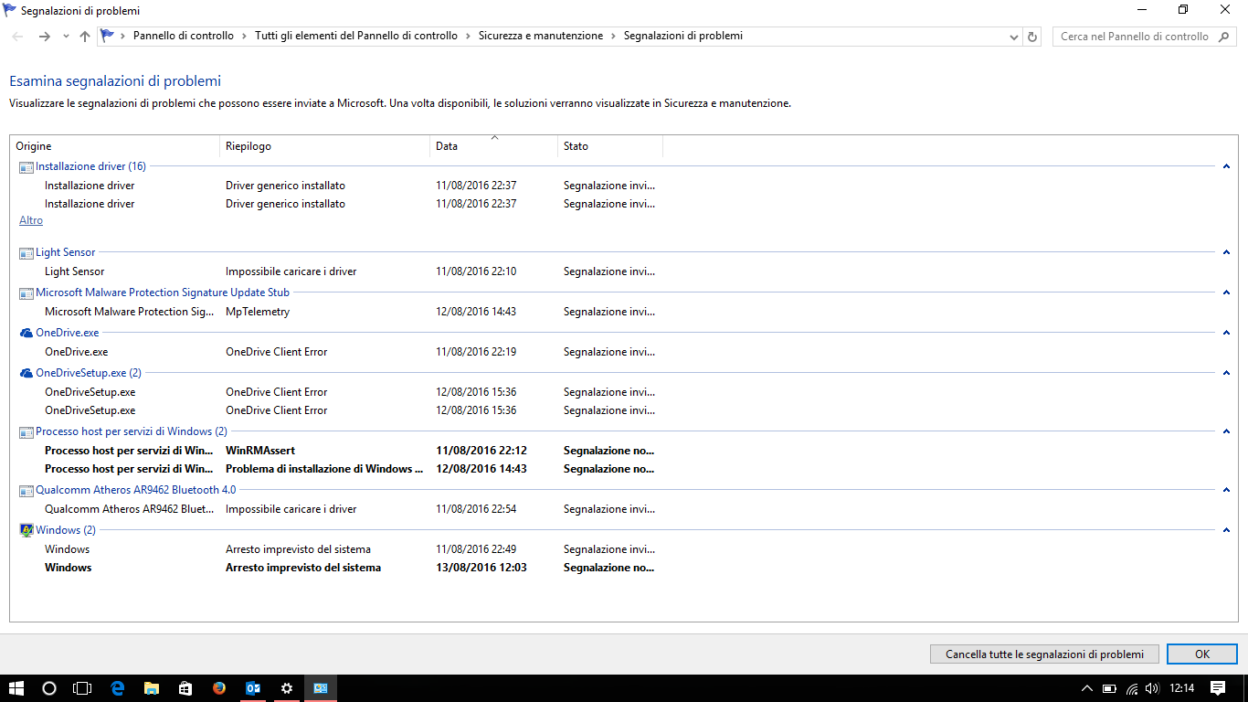Sort by the Data column header
The width and height of the screenshot is (1248, 702).
pyautogui.click(x=494, y=146)
